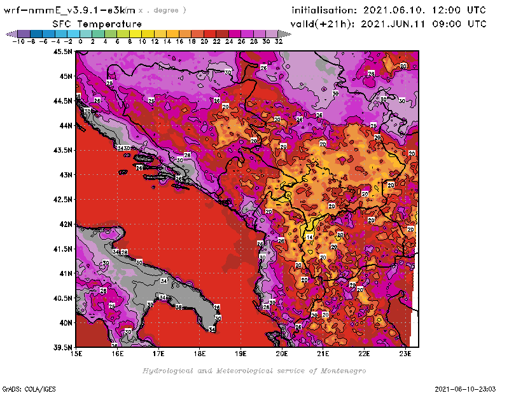509x393 pixels.
Task: Click the 39.5N latitude label
Action: 62,347
